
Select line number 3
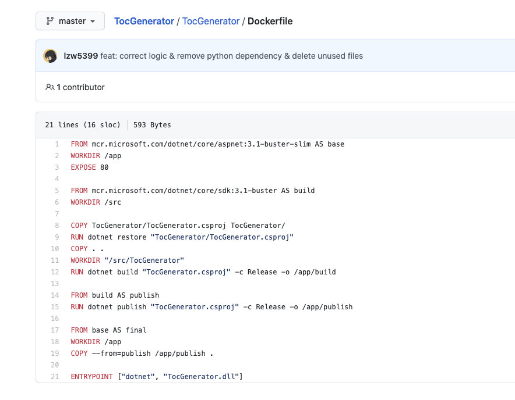[x=57, y=167]
